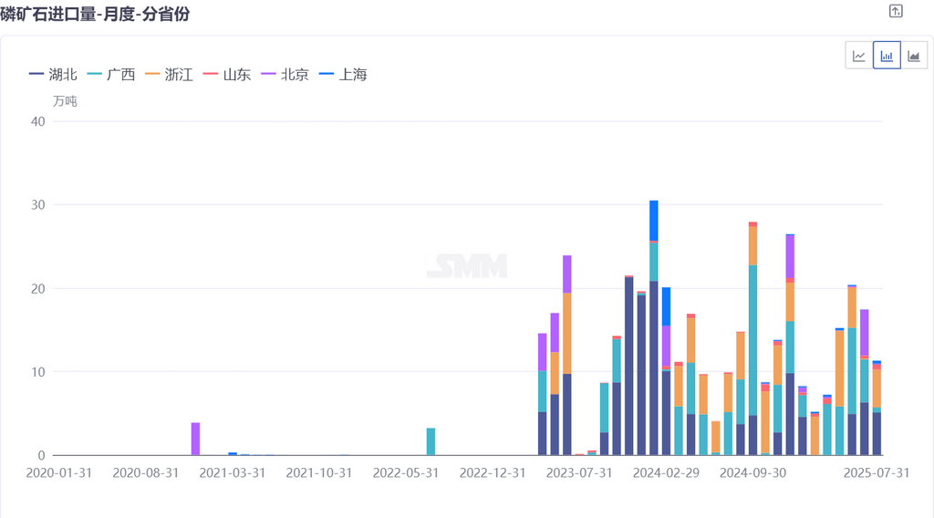Hide the 北京 series via legend
The image size is (934, 518).
coord(285,75)
